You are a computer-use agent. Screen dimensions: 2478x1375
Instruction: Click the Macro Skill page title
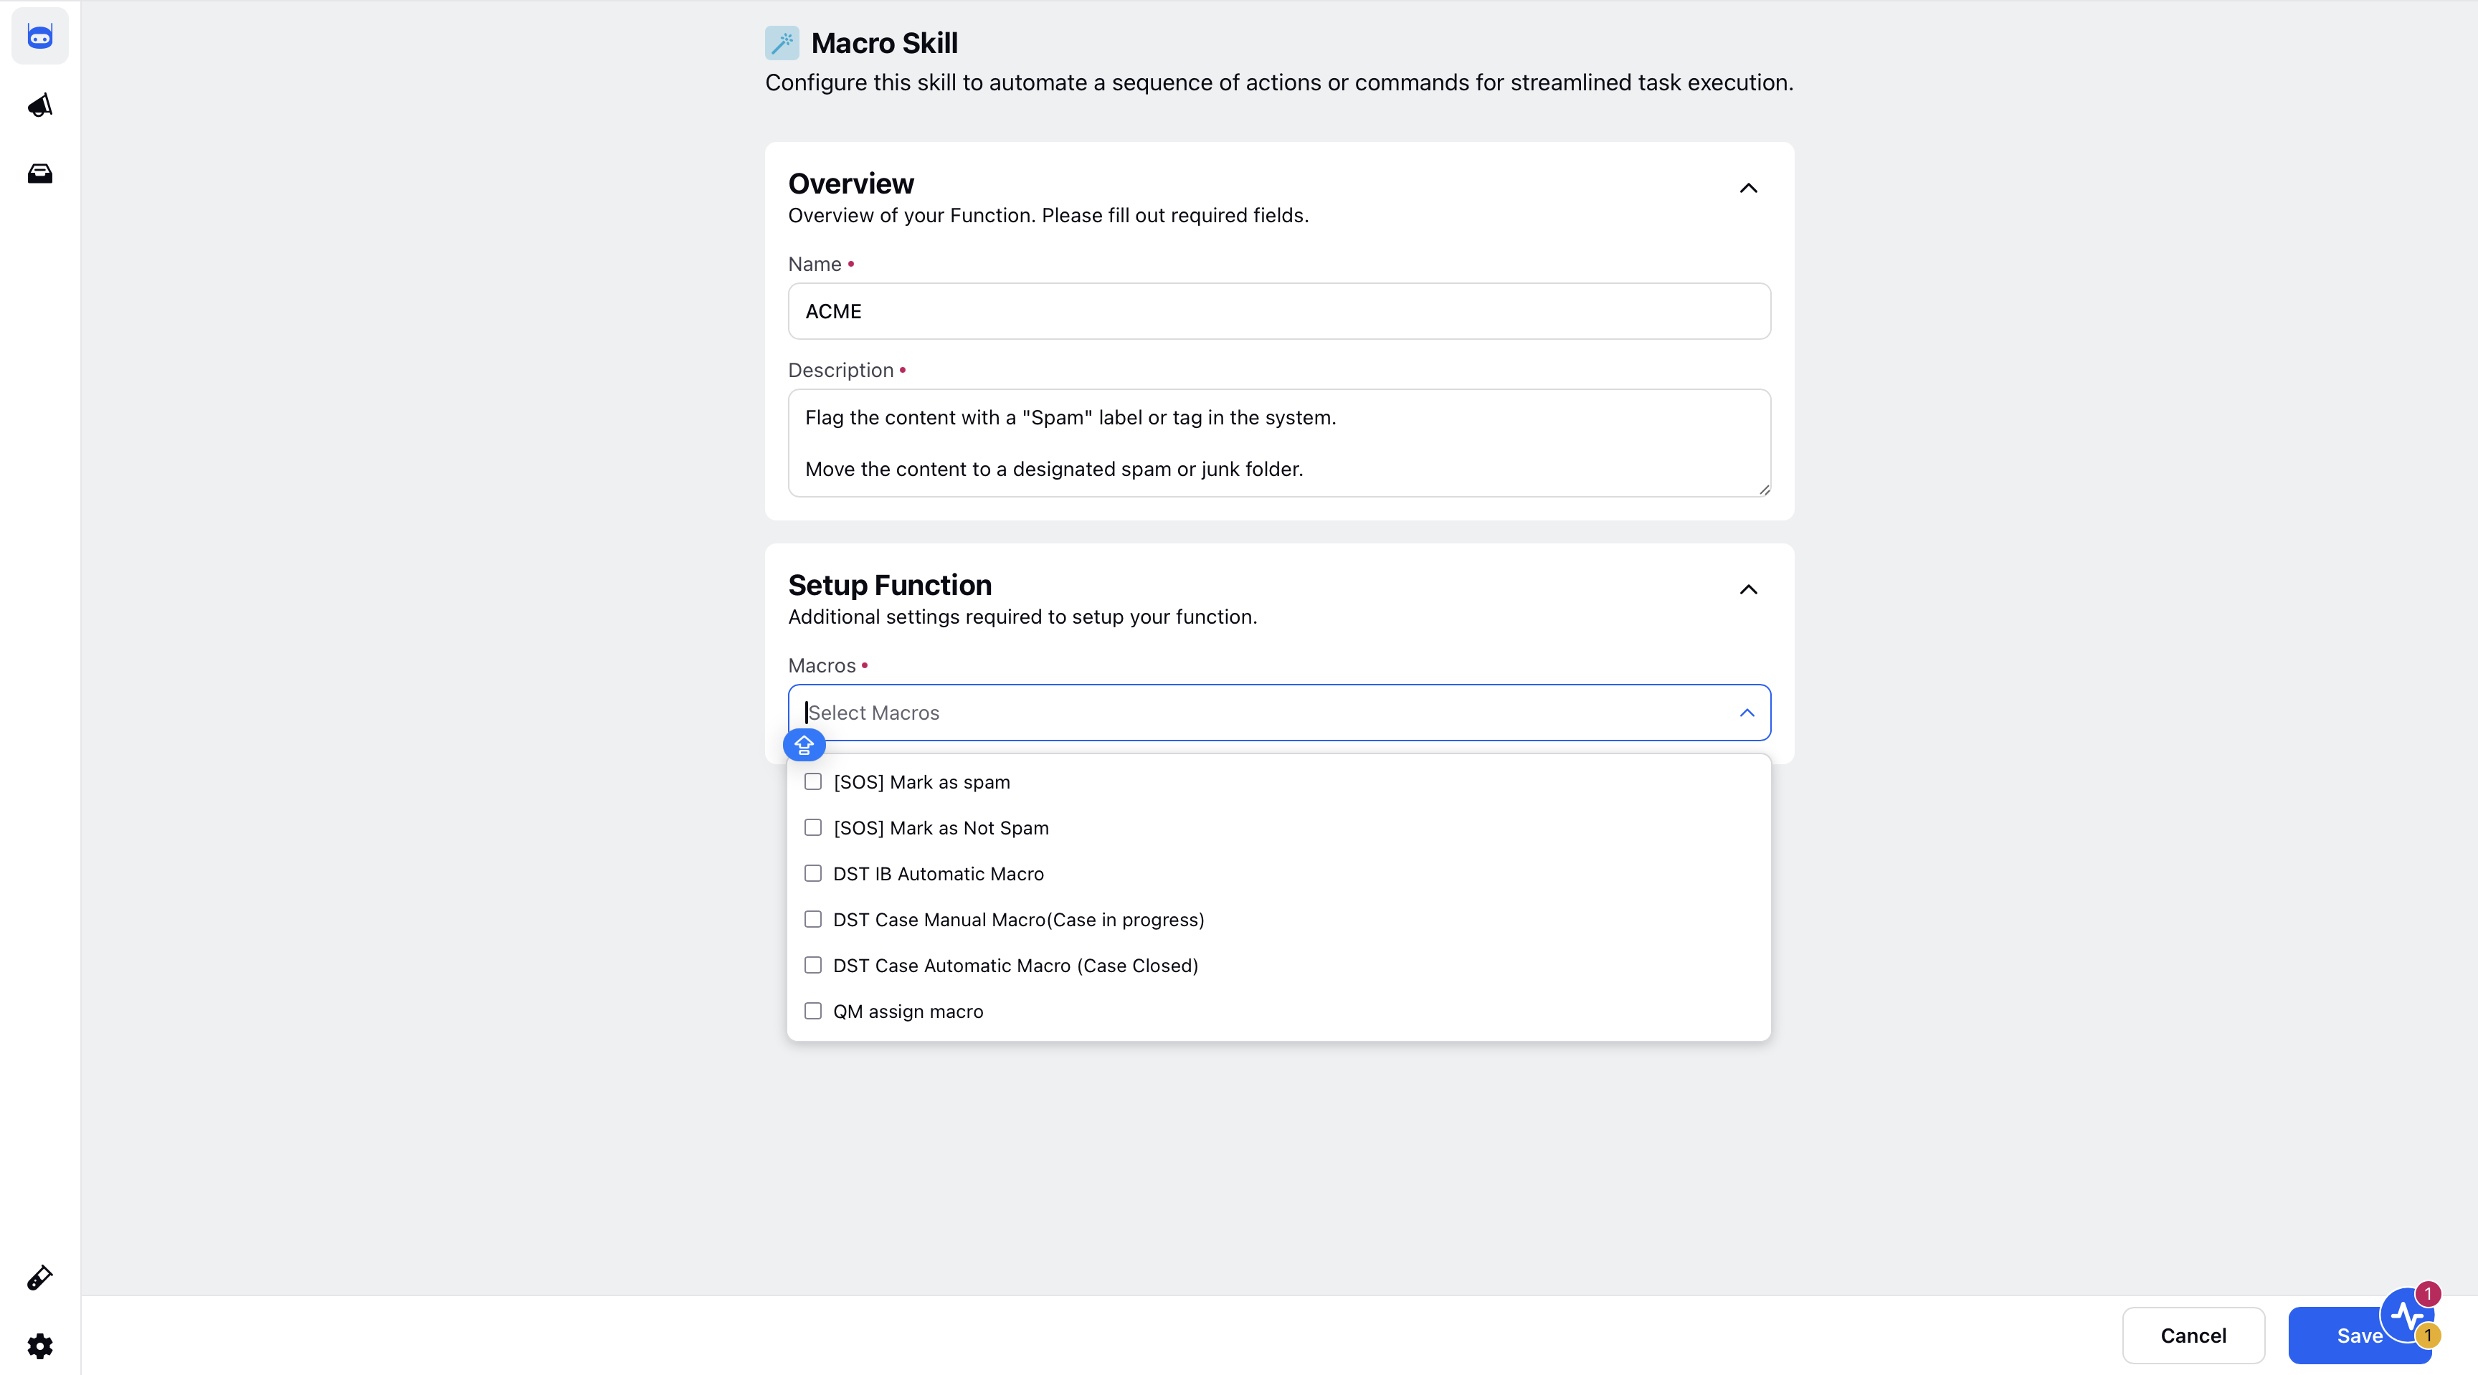[x=884, y=43]
